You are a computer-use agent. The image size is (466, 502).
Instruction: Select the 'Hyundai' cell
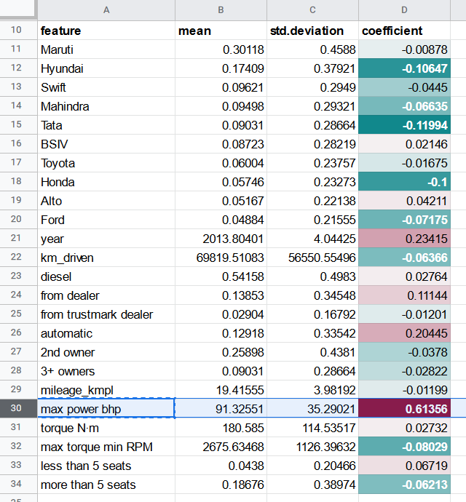[x=106, y=68]
